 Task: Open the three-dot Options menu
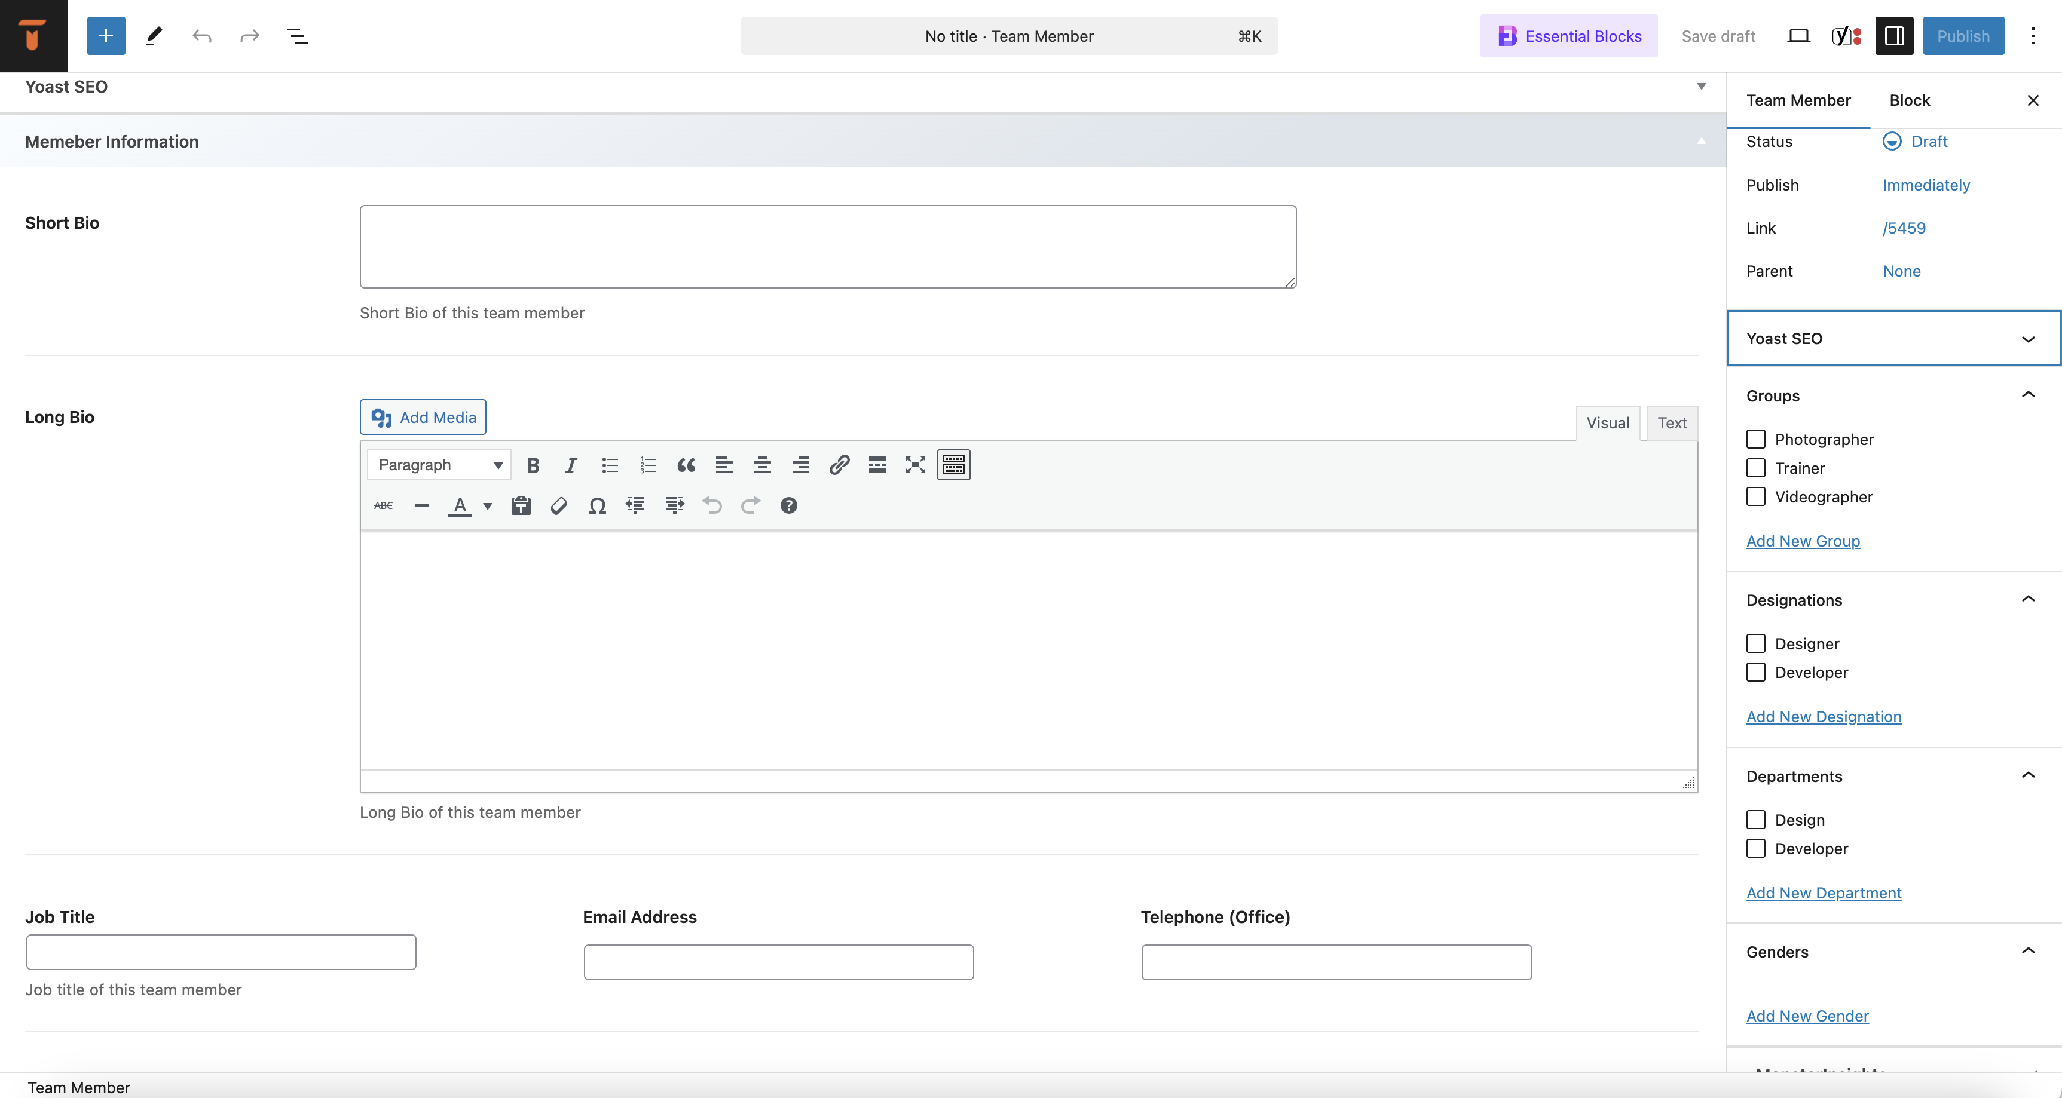pyautogui.click(x=2032, y=36)
